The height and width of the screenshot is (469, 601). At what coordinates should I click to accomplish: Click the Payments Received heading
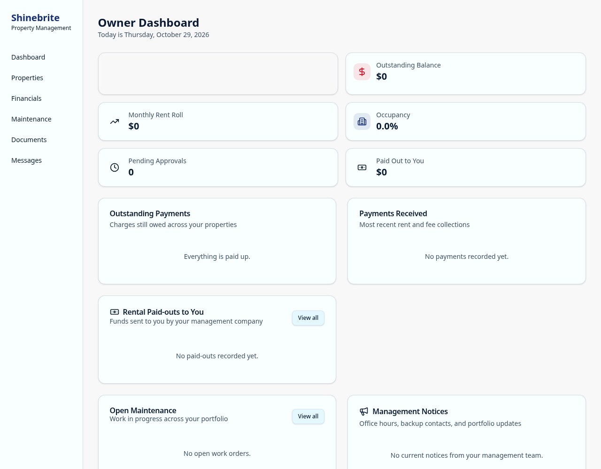[393, 213]
